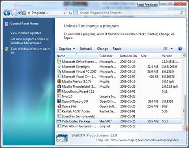Click the scrollbar down arrow
The height and width of the screenshot is (148, 189).
pos(184,129)
